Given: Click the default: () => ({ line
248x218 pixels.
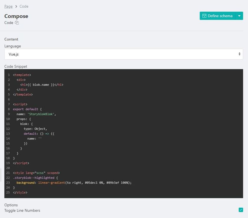Looking at the screenshot, I should coord(39,134).
